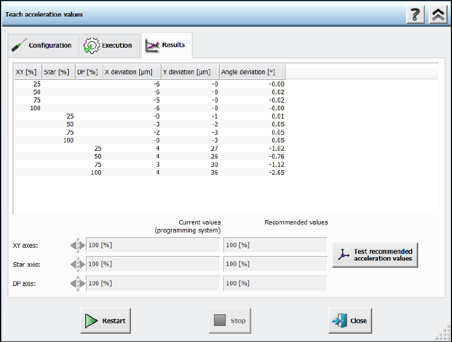Click the Current values (programming system) heading
The image size is (452, 342).
tap(187, 227)
